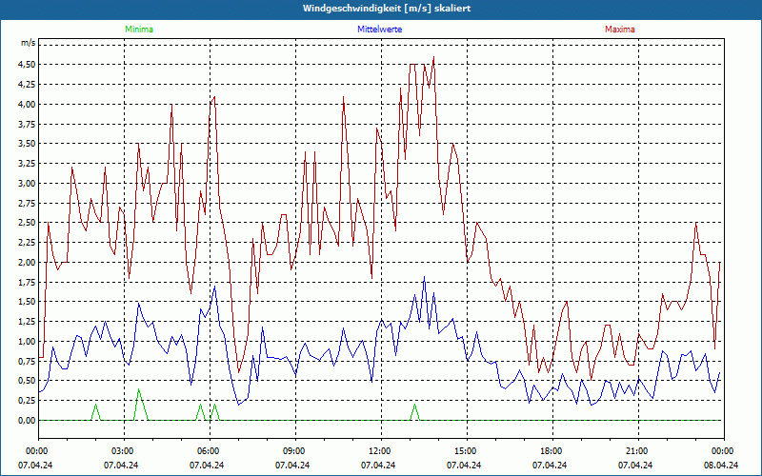Click the 0,50 y-axis value

click(27, 381)
